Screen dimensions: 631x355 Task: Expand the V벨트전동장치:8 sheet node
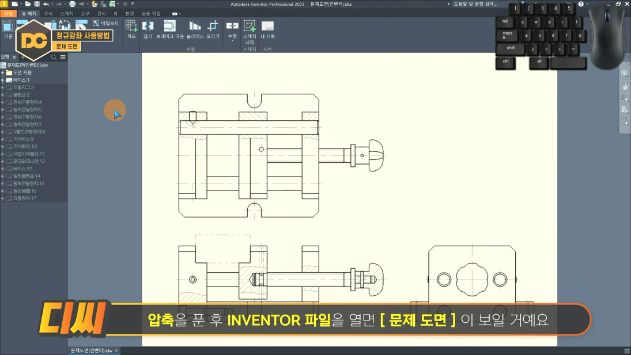point(2,132)
